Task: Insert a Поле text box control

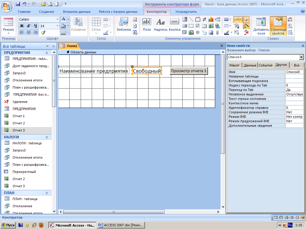Action: [x=147, y=24]
